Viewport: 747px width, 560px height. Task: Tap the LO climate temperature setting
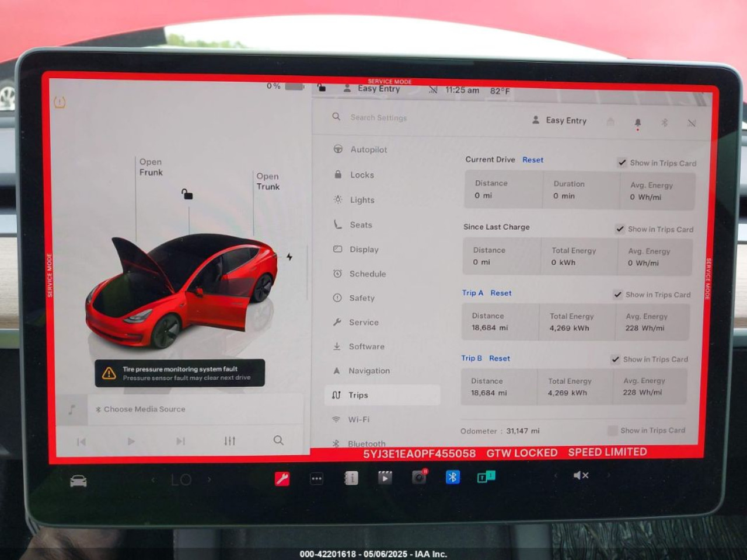pyautogui.click(x=181, y=480)
